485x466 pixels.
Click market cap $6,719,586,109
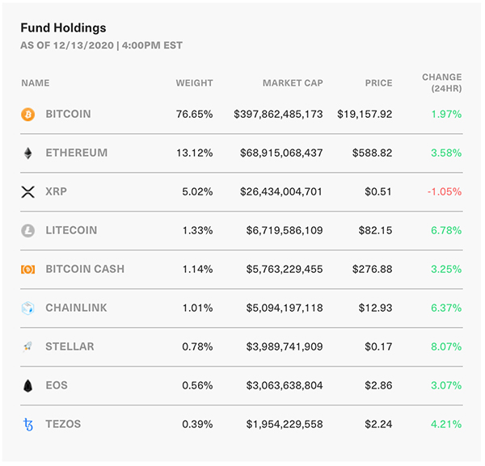click(285, 230)
